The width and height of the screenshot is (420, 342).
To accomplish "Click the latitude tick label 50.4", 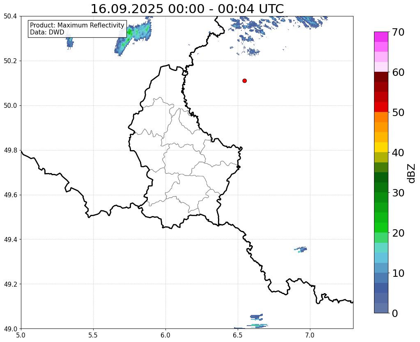I will click(10, 16).
